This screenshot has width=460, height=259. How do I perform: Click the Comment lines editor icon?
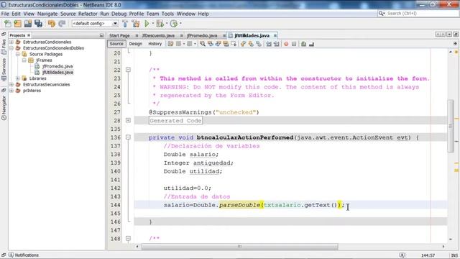coord(303,44)
